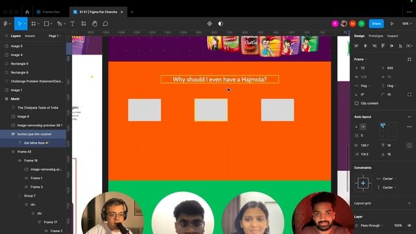
Task: Click the Y position field
Action: coord(391,68)
